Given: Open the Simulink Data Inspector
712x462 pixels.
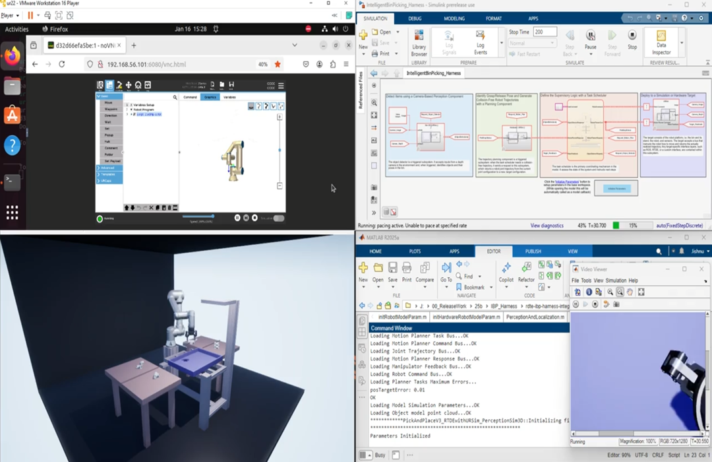Looking at the screenshot, I should [661, 43].
